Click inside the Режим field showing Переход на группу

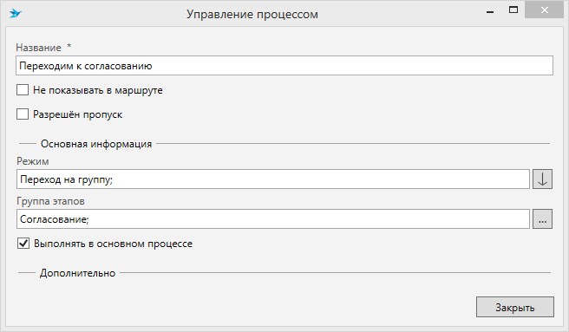(273, 179)
